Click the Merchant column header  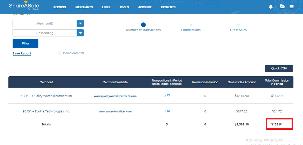point(46,82)
